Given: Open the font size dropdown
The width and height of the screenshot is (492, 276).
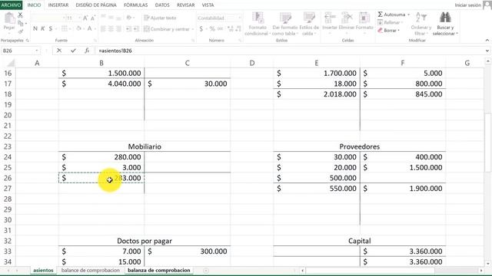Looking at the screenshot, I should pyautogui.click(x=79, y=18).
